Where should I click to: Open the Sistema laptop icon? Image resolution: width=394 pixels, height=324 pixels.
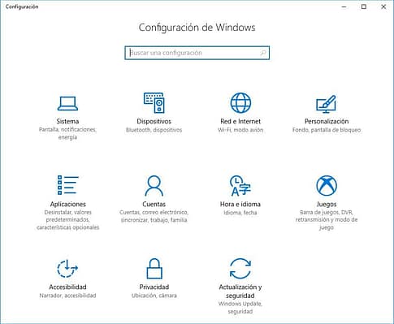(67, 103)
